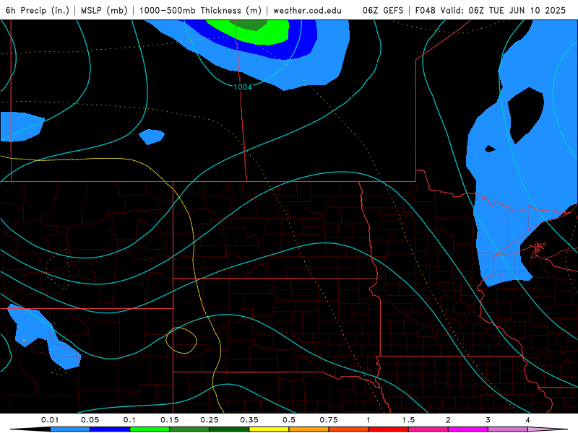
Task: Select the bright green legend color swatch
Action: tap(150, 429)
